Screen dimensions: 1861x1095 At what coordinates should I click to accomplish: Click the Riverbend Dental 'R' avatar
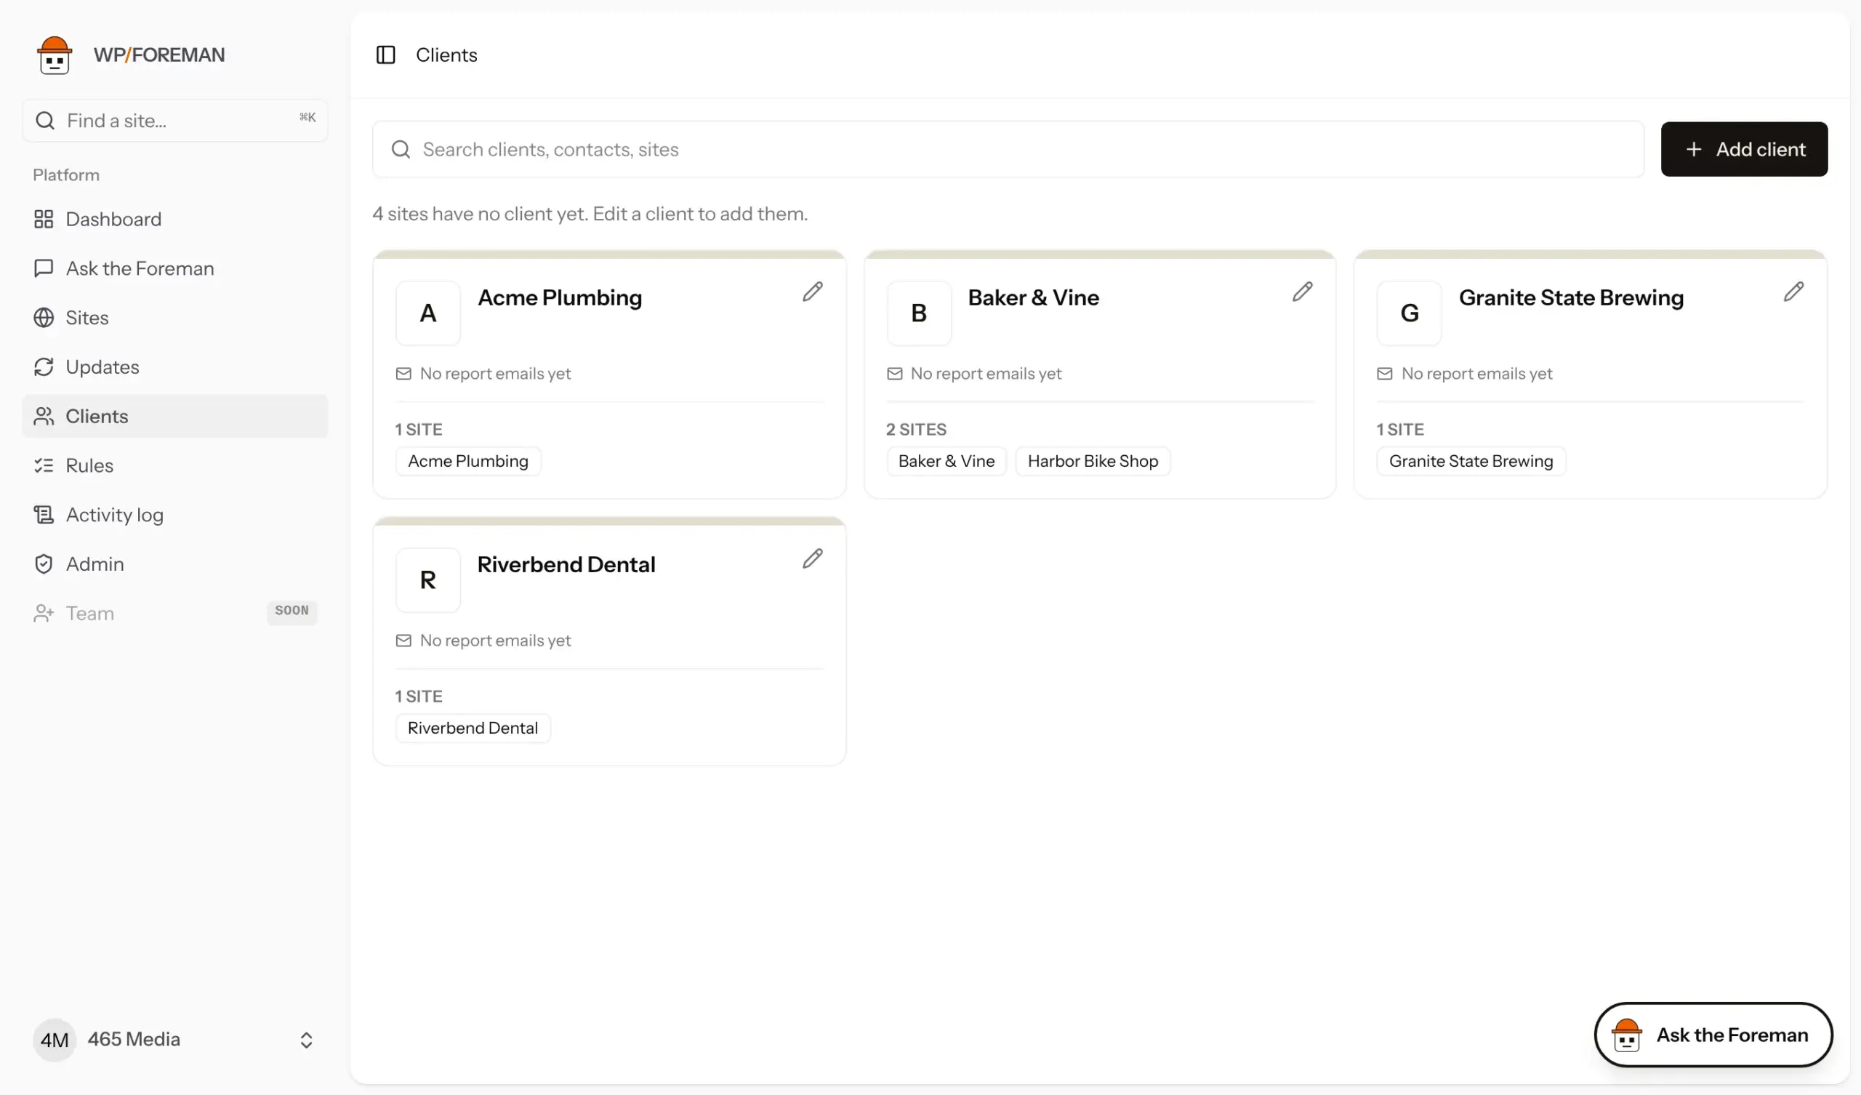click(x=428, y=580)
